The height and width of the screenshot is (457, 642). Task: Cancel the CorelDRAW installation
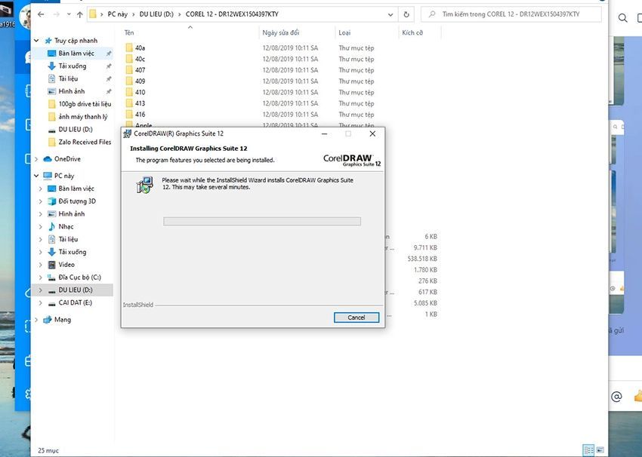coord(356,317)
